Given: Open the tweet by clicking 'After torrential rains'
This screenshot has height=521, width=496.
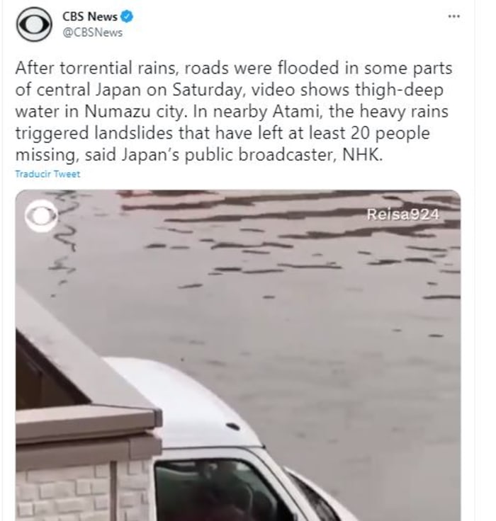Looking at the screenshot, I should tap(95, 68).
